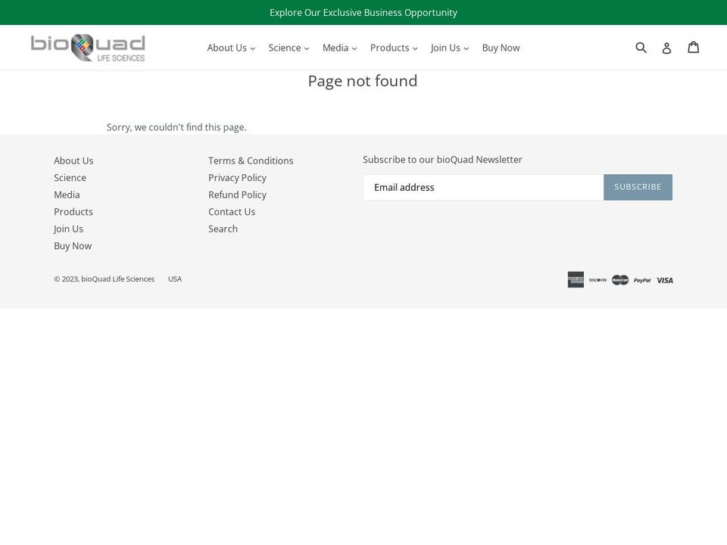Open the footer Products link
This screenshot has width=727, height=545.
coord(73,212)
